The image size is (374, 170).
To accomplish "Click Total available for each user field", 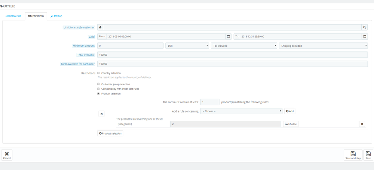I will [233, 64].
